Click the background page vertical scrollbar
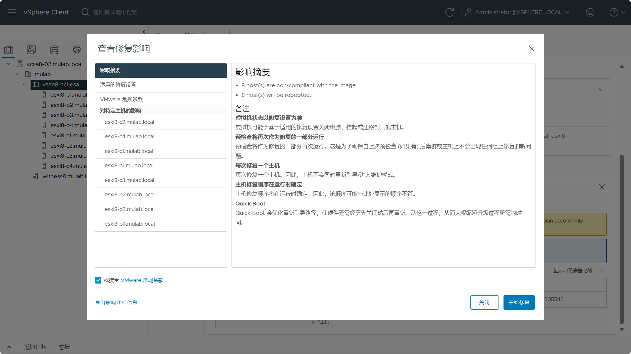 [x=622, y=239]
